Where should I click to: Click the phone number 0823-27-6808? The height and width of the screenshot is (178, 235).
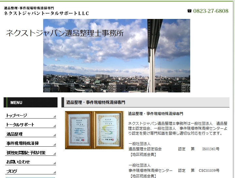210,11
